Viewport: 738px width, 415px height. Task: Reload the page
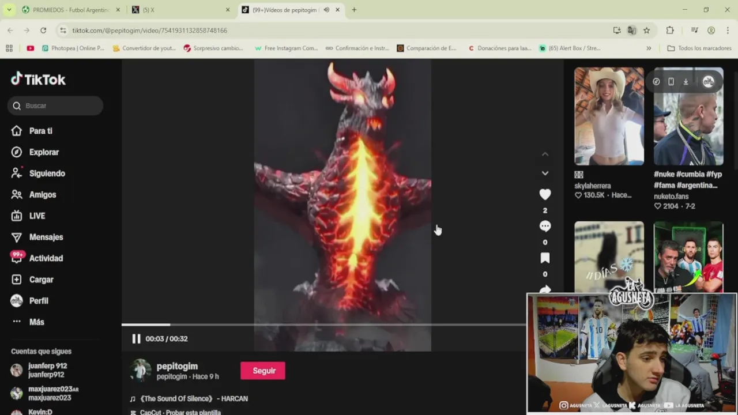coord(43,30)
